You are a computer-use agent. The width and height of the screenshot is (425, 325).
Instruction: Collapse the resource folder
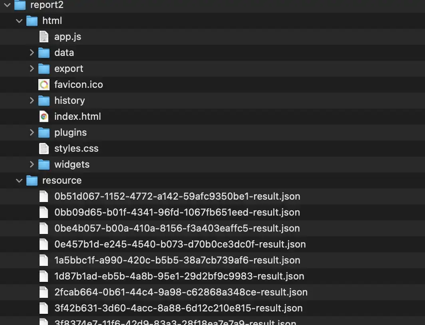coord(19,180)
